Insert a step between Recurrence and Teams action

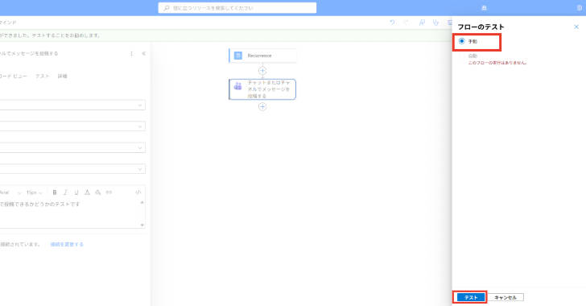pos(262,71)
